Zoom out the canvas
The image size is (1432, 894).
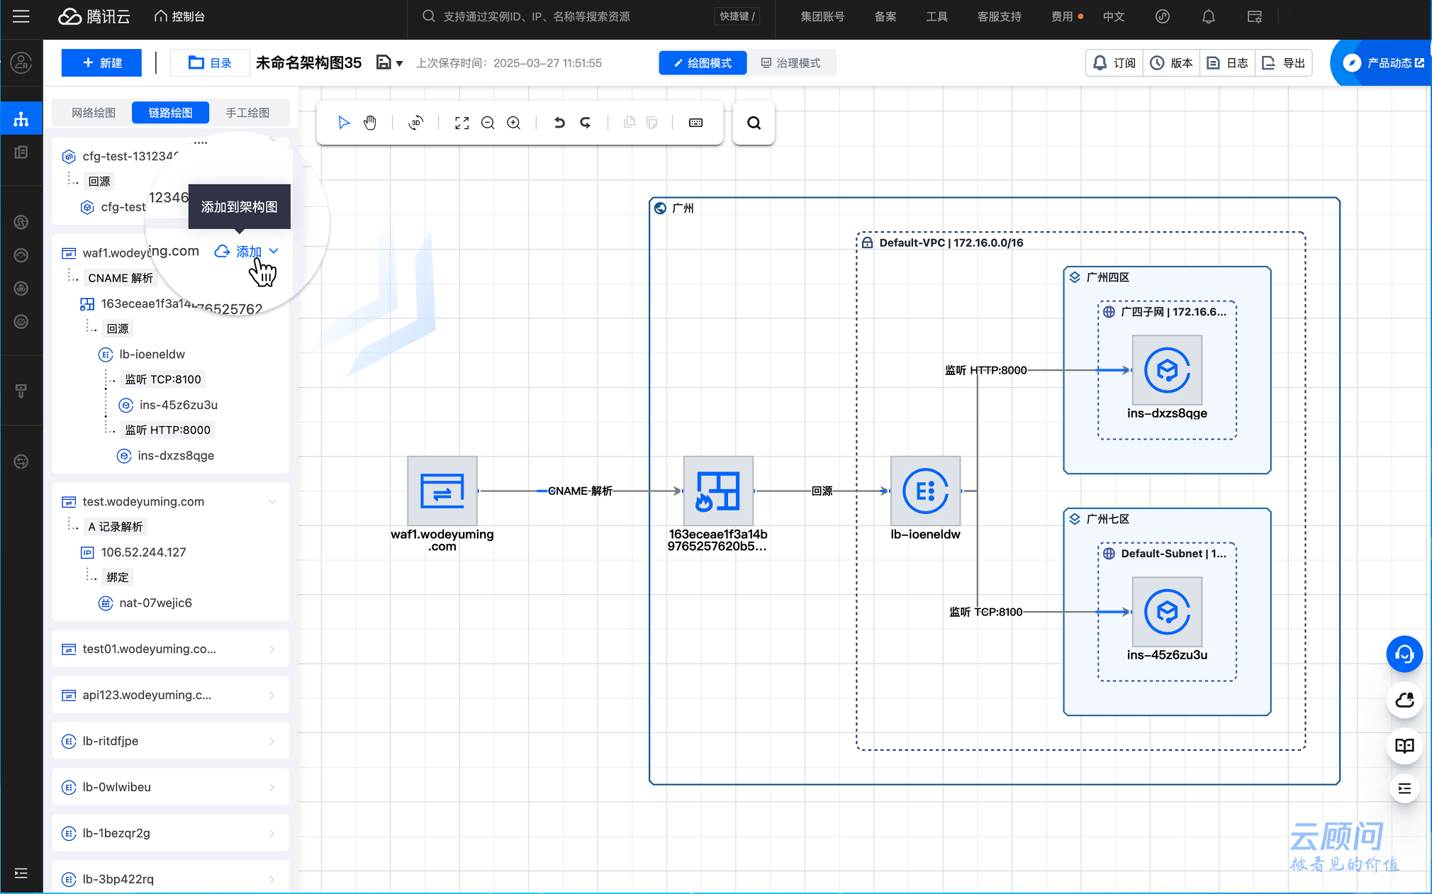(x=488, y=123)
